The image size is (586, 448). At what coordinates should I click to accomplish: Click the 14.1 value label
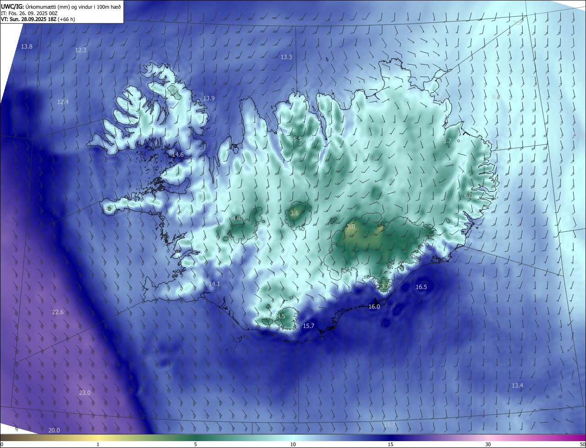pyautogui.click(x=214, y=284)
